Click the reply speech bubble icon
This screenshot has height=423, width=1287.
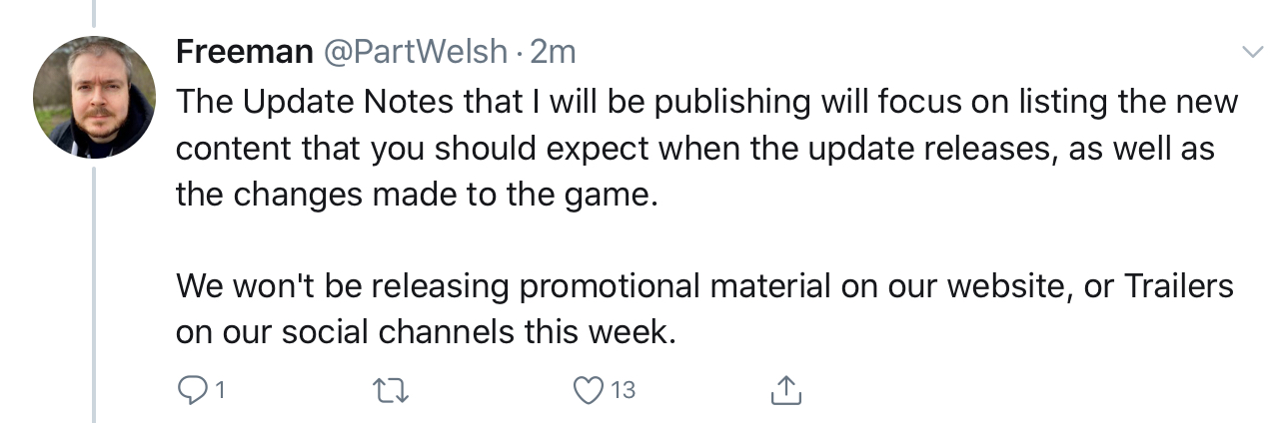(x=190, y=391)
